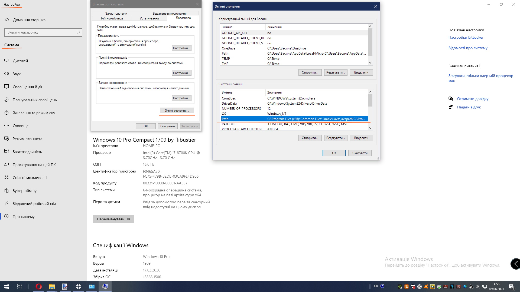Edit the selected system Path variable

tap(336, 138)
